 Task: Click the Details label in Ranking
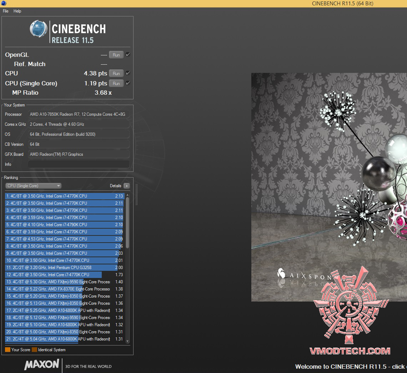point(116,186)
